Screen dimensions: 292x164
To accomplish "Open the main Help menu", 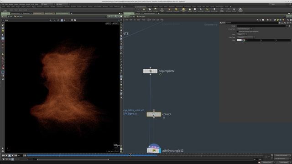I will (x=36, y=4).
